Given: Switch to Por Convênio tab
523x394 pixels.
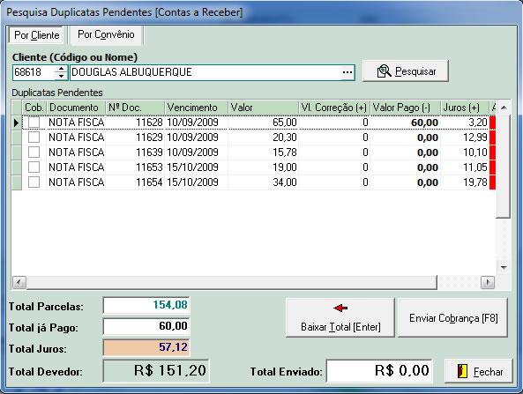Looking at the screenshot, I should click(106, 34).
